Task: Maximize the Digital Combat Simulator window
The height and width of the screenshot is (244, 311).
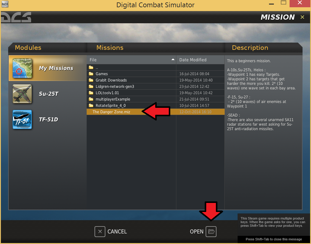Action: (284, 3)
